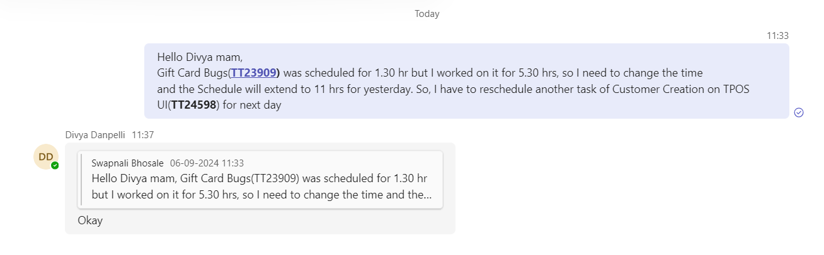Click the 11:33 timestamp above sent message
The height and width of the screenshot is (255, 824).
click(777, 36)
